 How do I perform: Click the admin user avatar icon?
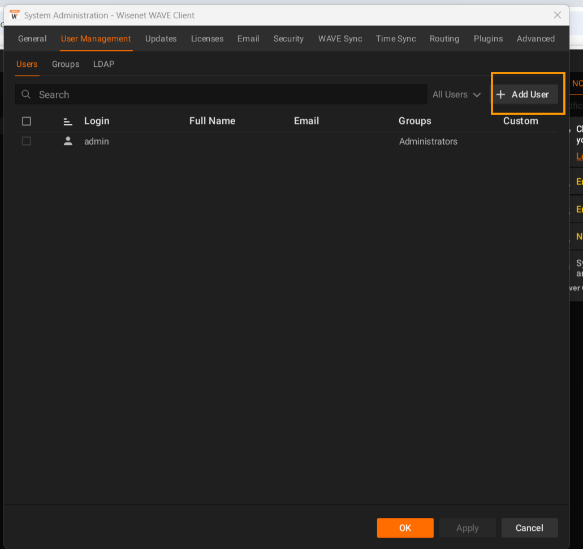tap(68, 141)
